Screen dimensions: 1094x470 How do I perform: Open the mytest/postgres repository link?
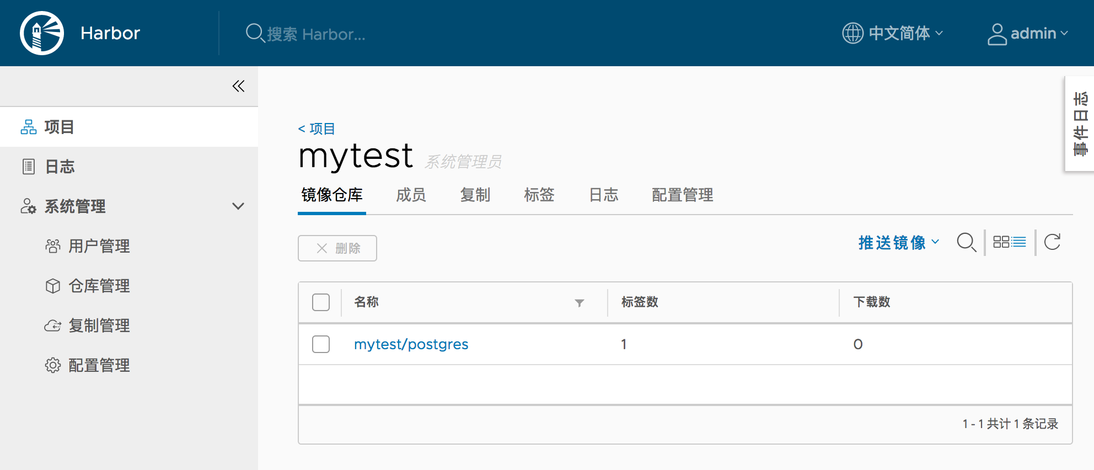coord(411,344)
